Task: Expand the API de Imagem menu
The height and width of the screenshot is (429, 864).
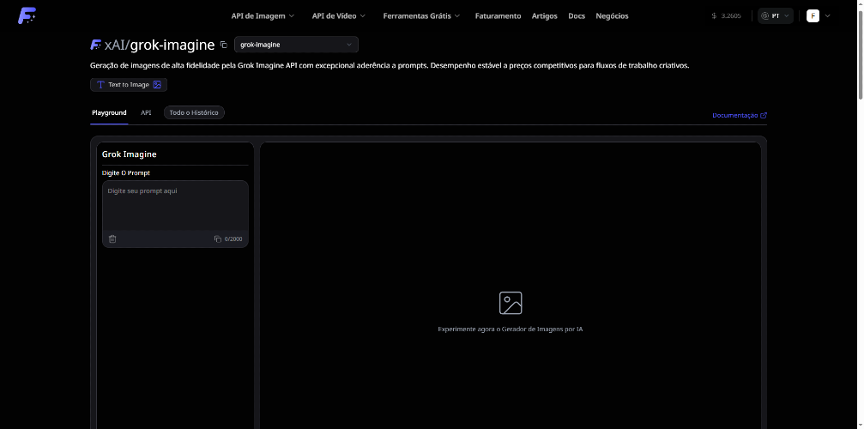Action: (263, 15)
